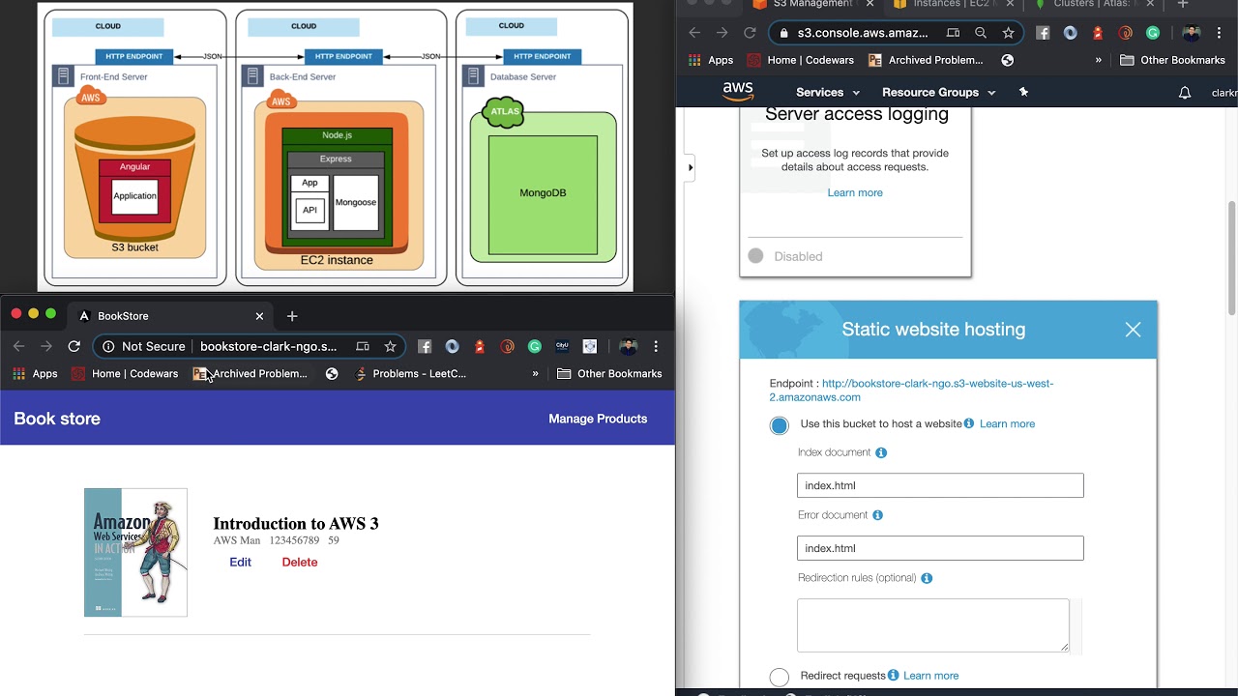Open Learn more under Server access logging

pos(855,192)
